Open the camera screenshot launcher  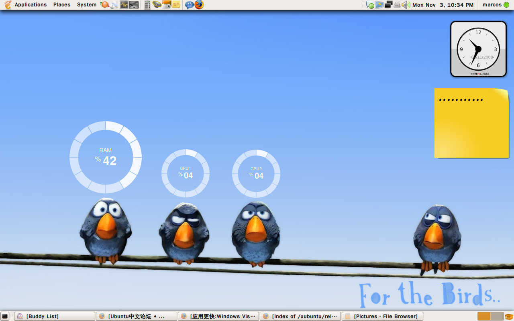click(167, 5)
